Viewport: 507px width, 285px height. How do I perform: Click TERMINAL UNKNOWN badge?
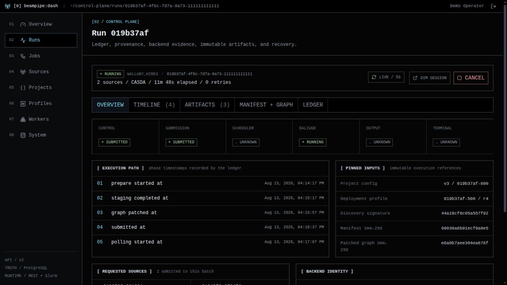[446, 142]
